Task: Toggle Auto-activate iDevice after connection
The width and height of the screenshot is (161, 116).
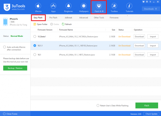Action: click(x=4, y=47)
